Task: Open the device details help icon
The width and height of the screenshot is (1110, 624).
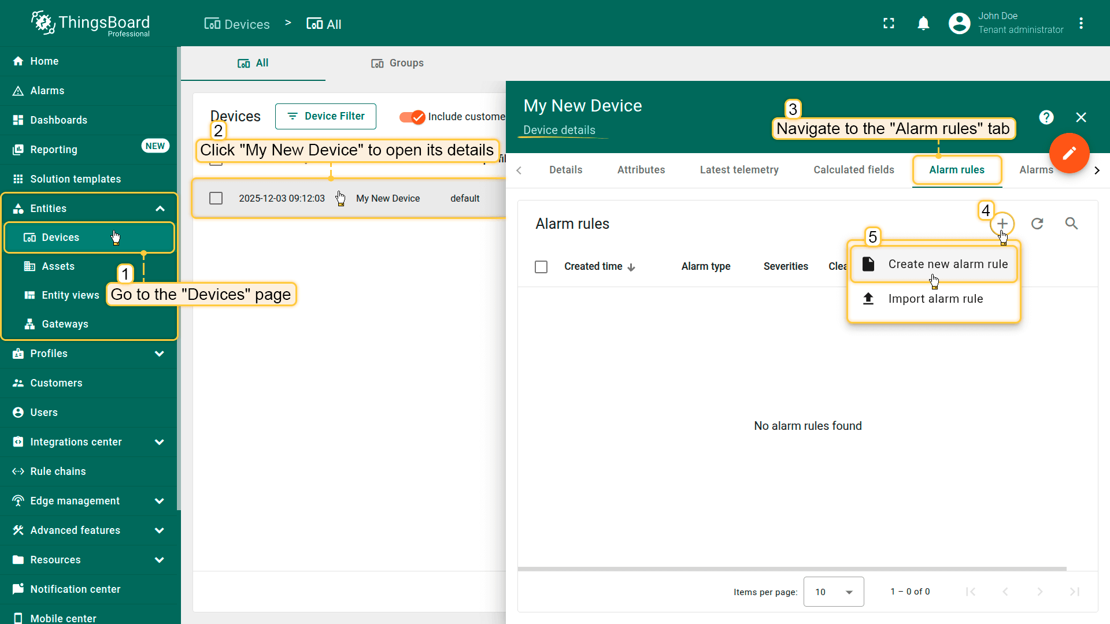Action: (1046, 117)
